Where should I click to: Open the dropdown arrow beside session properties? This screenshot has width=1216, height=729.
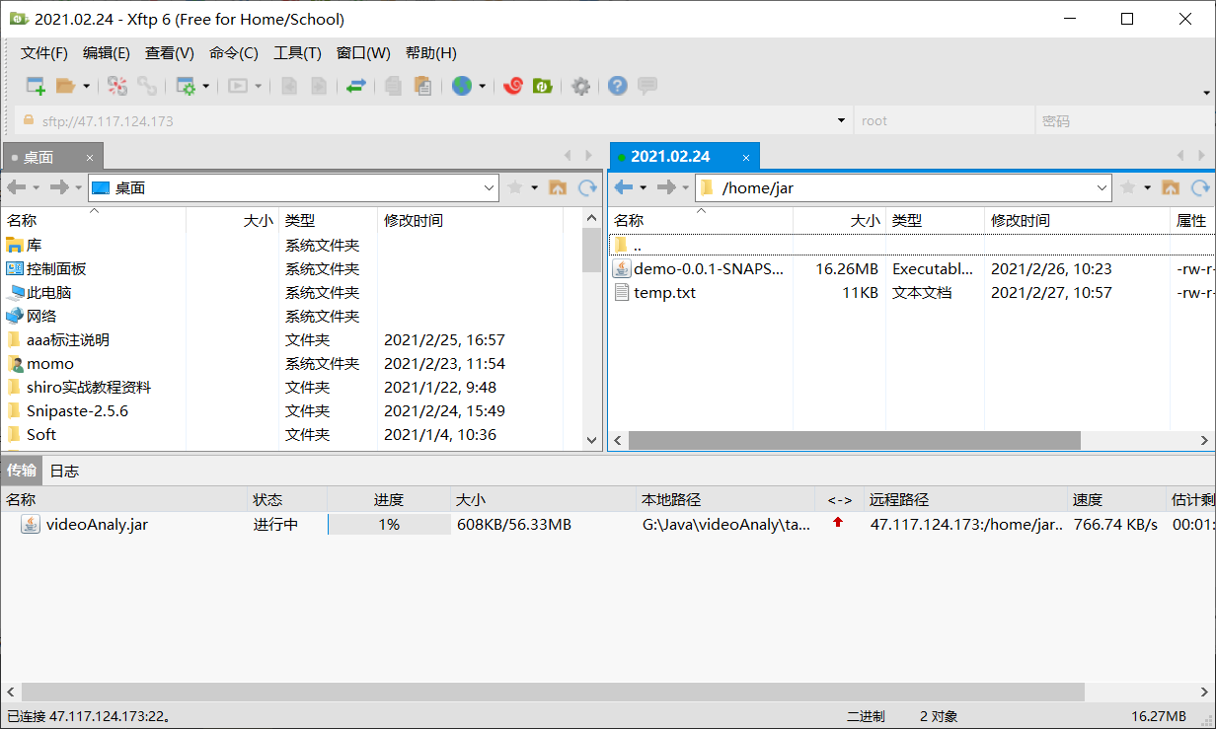click(x=205, y=86)
